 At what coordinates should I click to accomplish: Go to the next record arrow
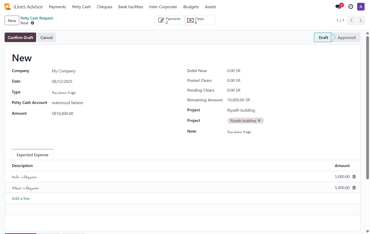361,21
